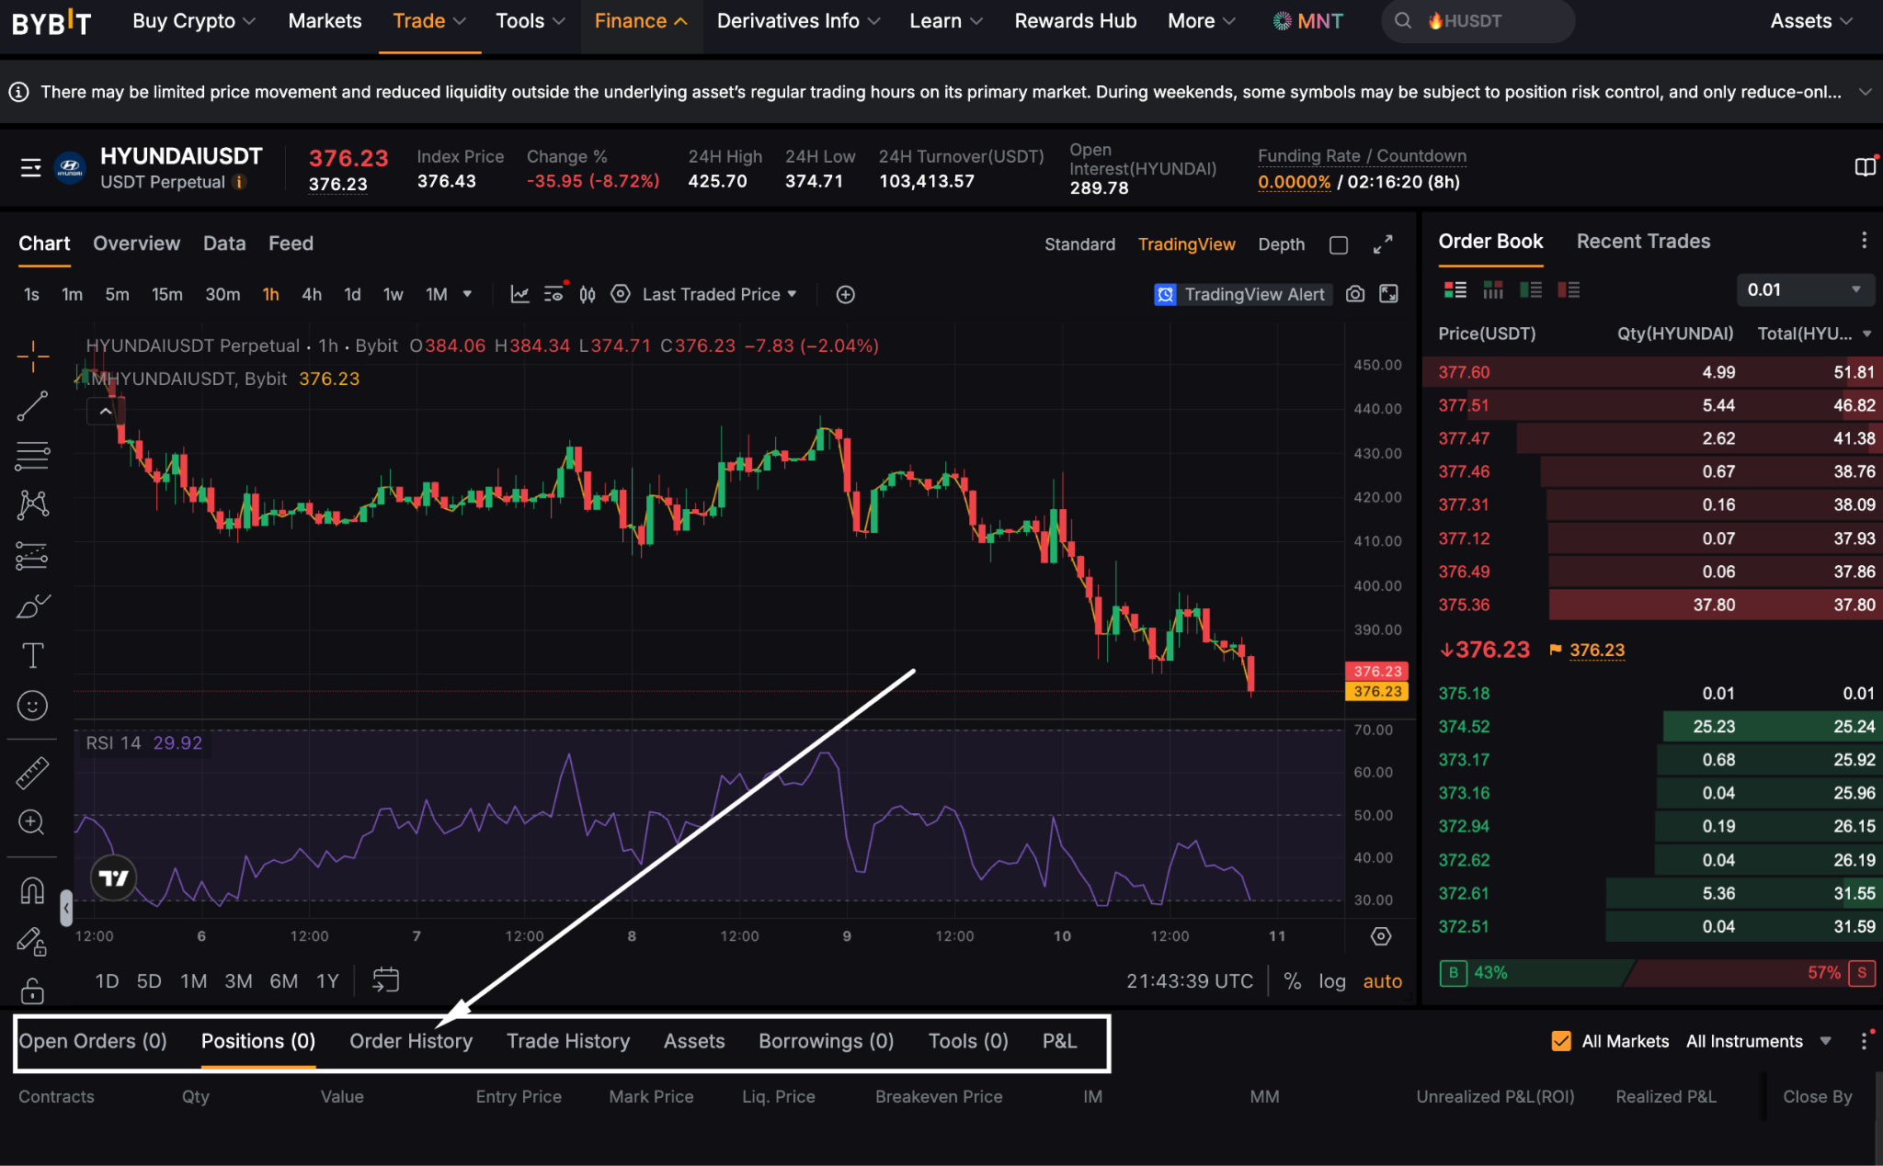Click ask price 377.60 in order book
The width and height of the screenshot is (1883, 1166).
1464,372
